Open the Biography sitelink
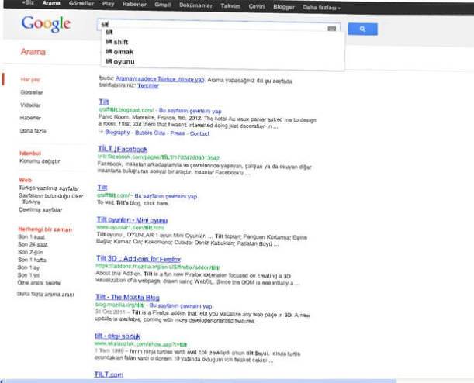 (117, 133)
